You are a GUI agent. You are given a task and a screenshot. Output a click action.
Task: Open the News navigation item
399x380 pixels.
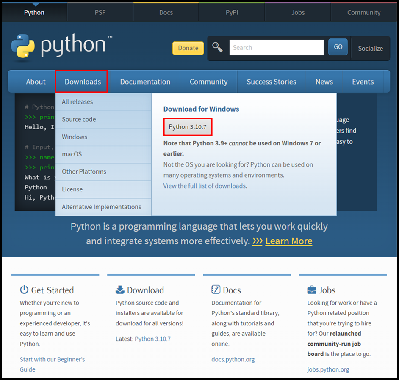324,82
